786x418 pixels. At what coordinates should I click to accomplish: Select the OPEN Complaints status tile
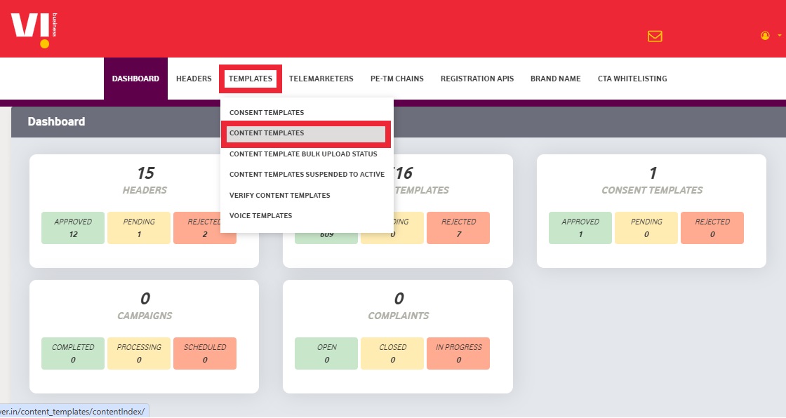pos(326,353)
